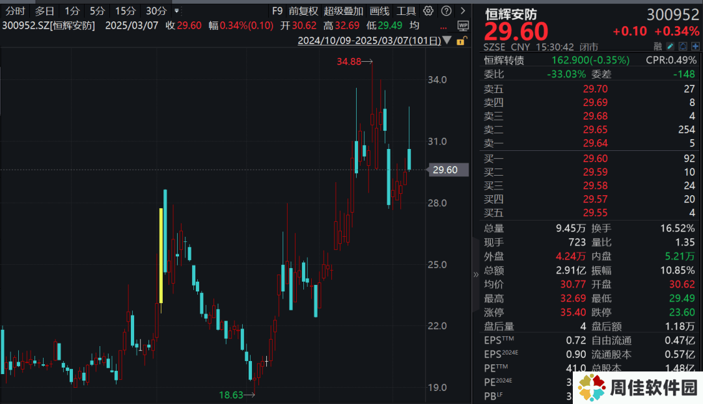This screenshot has width=703, height=404.
Task: Open the more-periods dropdown after 30分
Action: point(176,11)
